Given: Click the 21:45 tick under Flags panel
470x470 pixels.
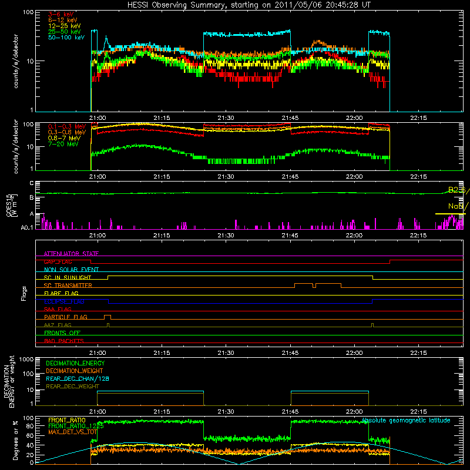Looking at the screenshot, I should 290,353.
